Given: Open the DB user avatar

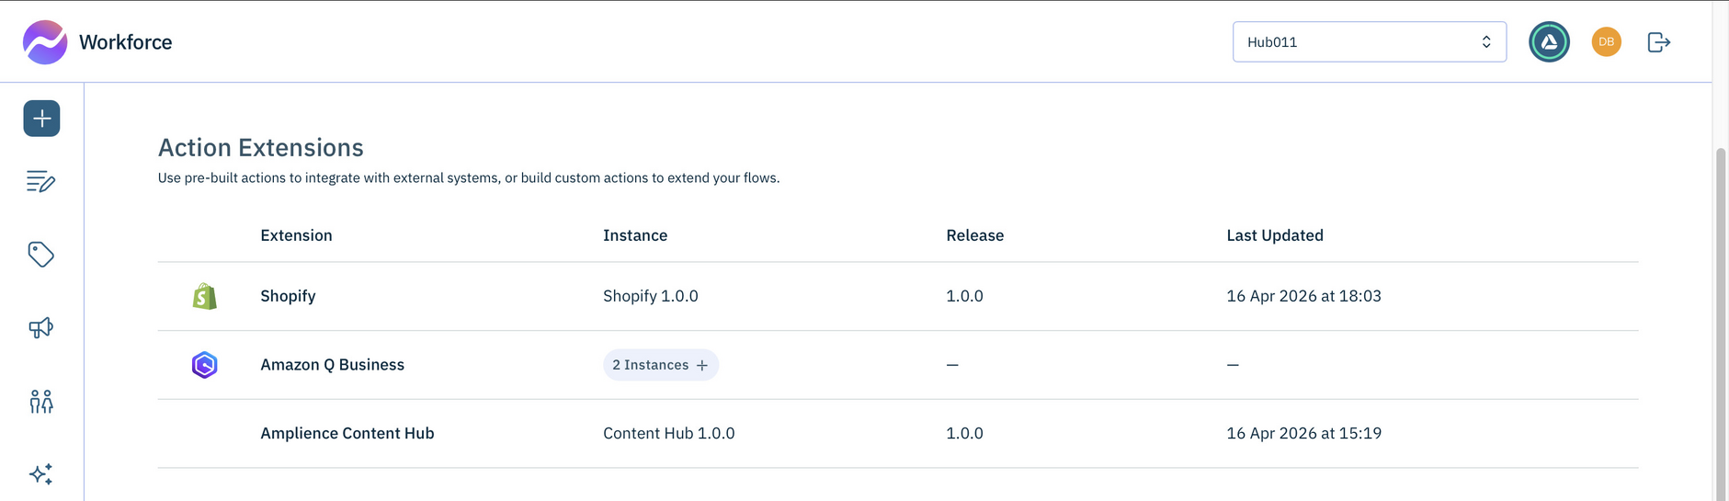Looking at the screenshot, I should point(1606,42).
